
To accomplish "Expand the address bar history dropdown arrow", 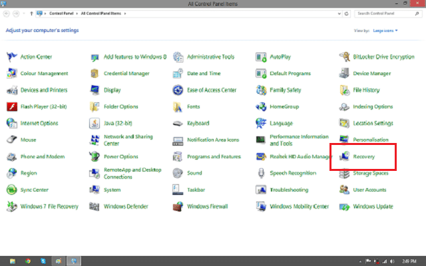I will (339, 13).
